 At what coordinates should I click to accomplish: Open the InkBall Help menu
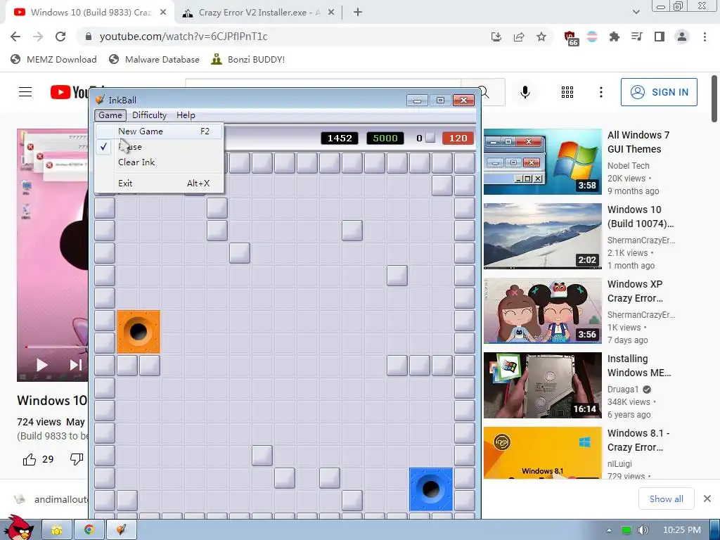(186, 115)
